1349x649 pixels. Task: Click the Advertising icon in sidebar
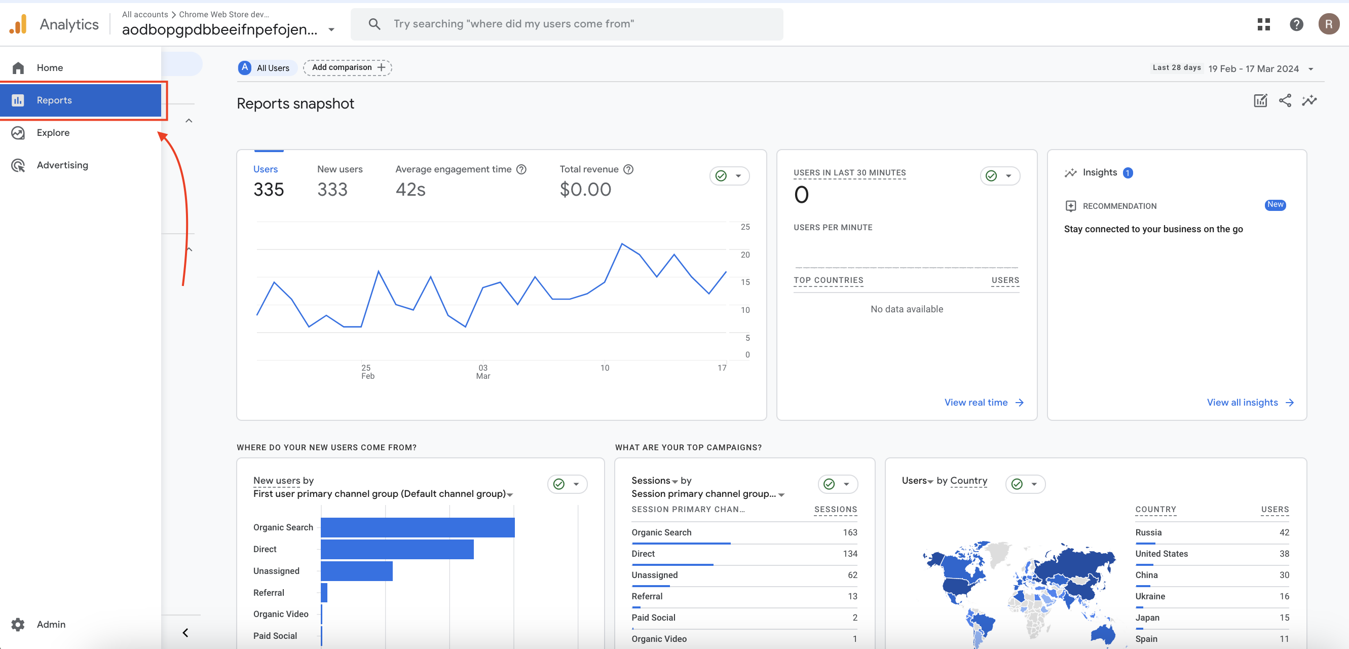pos(18,165)
